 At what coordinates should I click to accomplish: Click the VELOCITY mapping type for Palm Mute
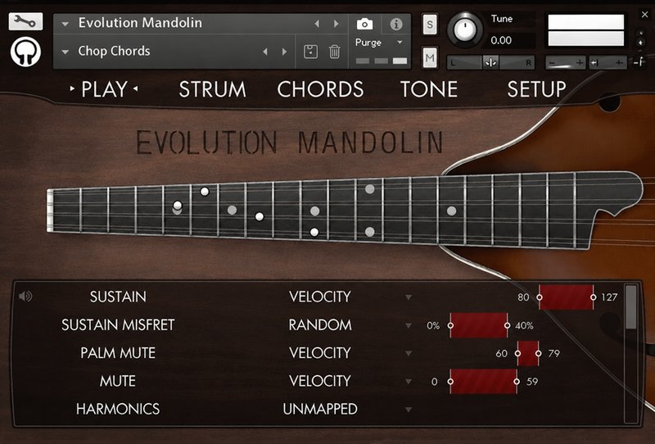320,353
